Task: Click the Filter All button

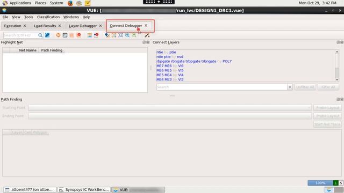Action: point(328,87)
